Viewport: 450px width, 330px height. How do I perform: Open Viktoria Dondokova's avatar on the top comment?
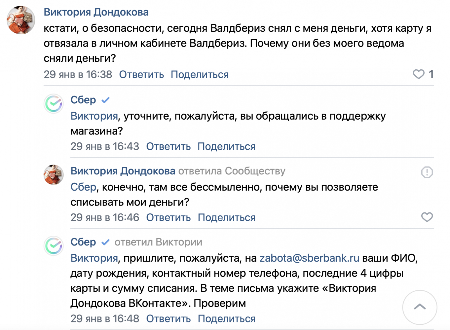(x=21, y=20)
